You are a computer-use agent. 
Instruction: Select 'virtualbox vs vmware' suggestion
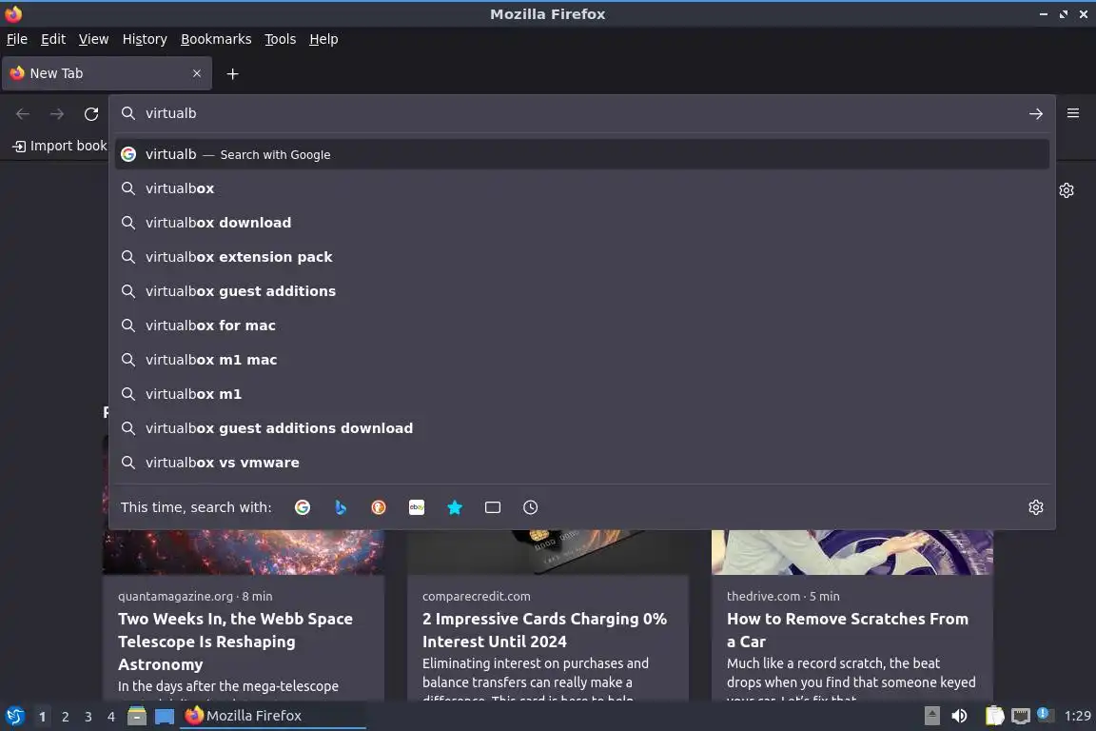[x=581, y=463]
